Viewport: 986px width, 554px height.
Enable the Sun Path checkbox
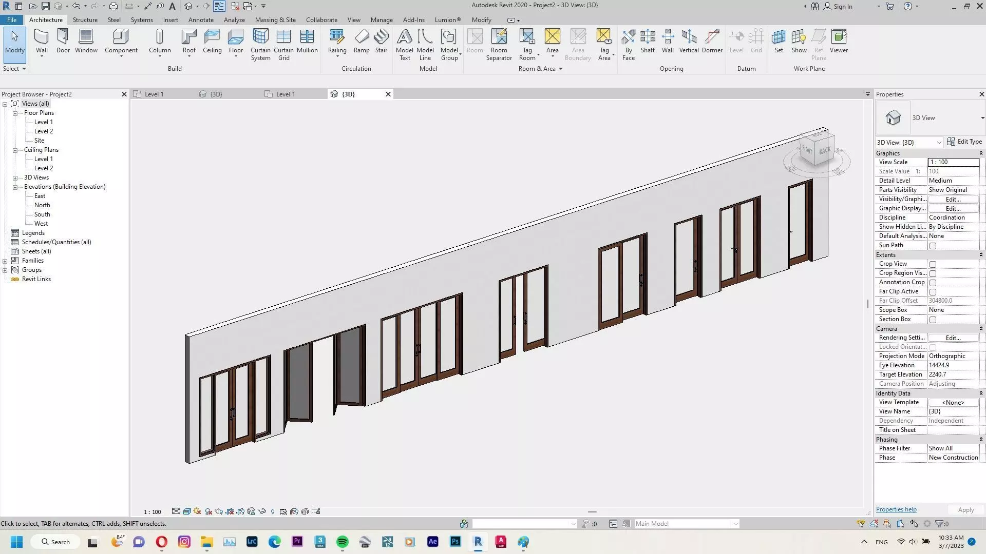tap(933, 246)
